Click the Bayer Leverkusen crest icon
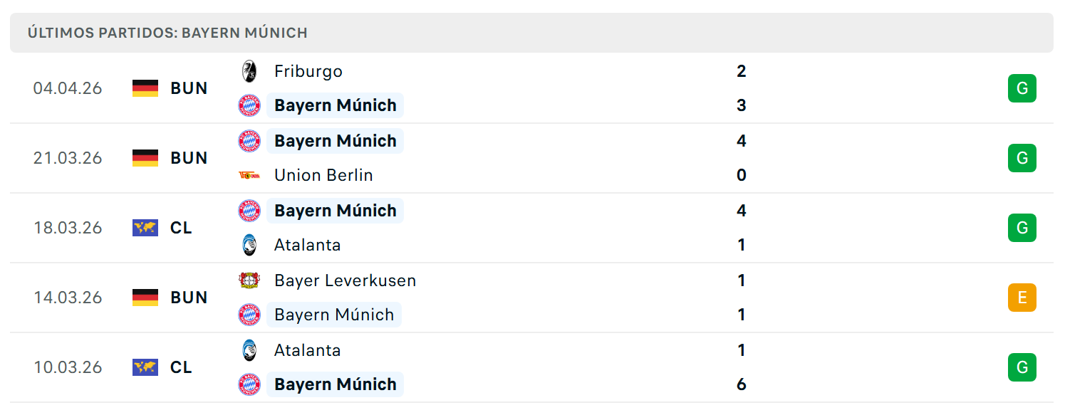 tap(249, 280)
